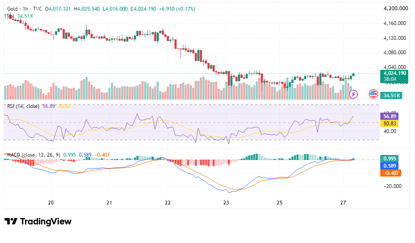Click the green 0.995 MACD histogram tag

389,159
